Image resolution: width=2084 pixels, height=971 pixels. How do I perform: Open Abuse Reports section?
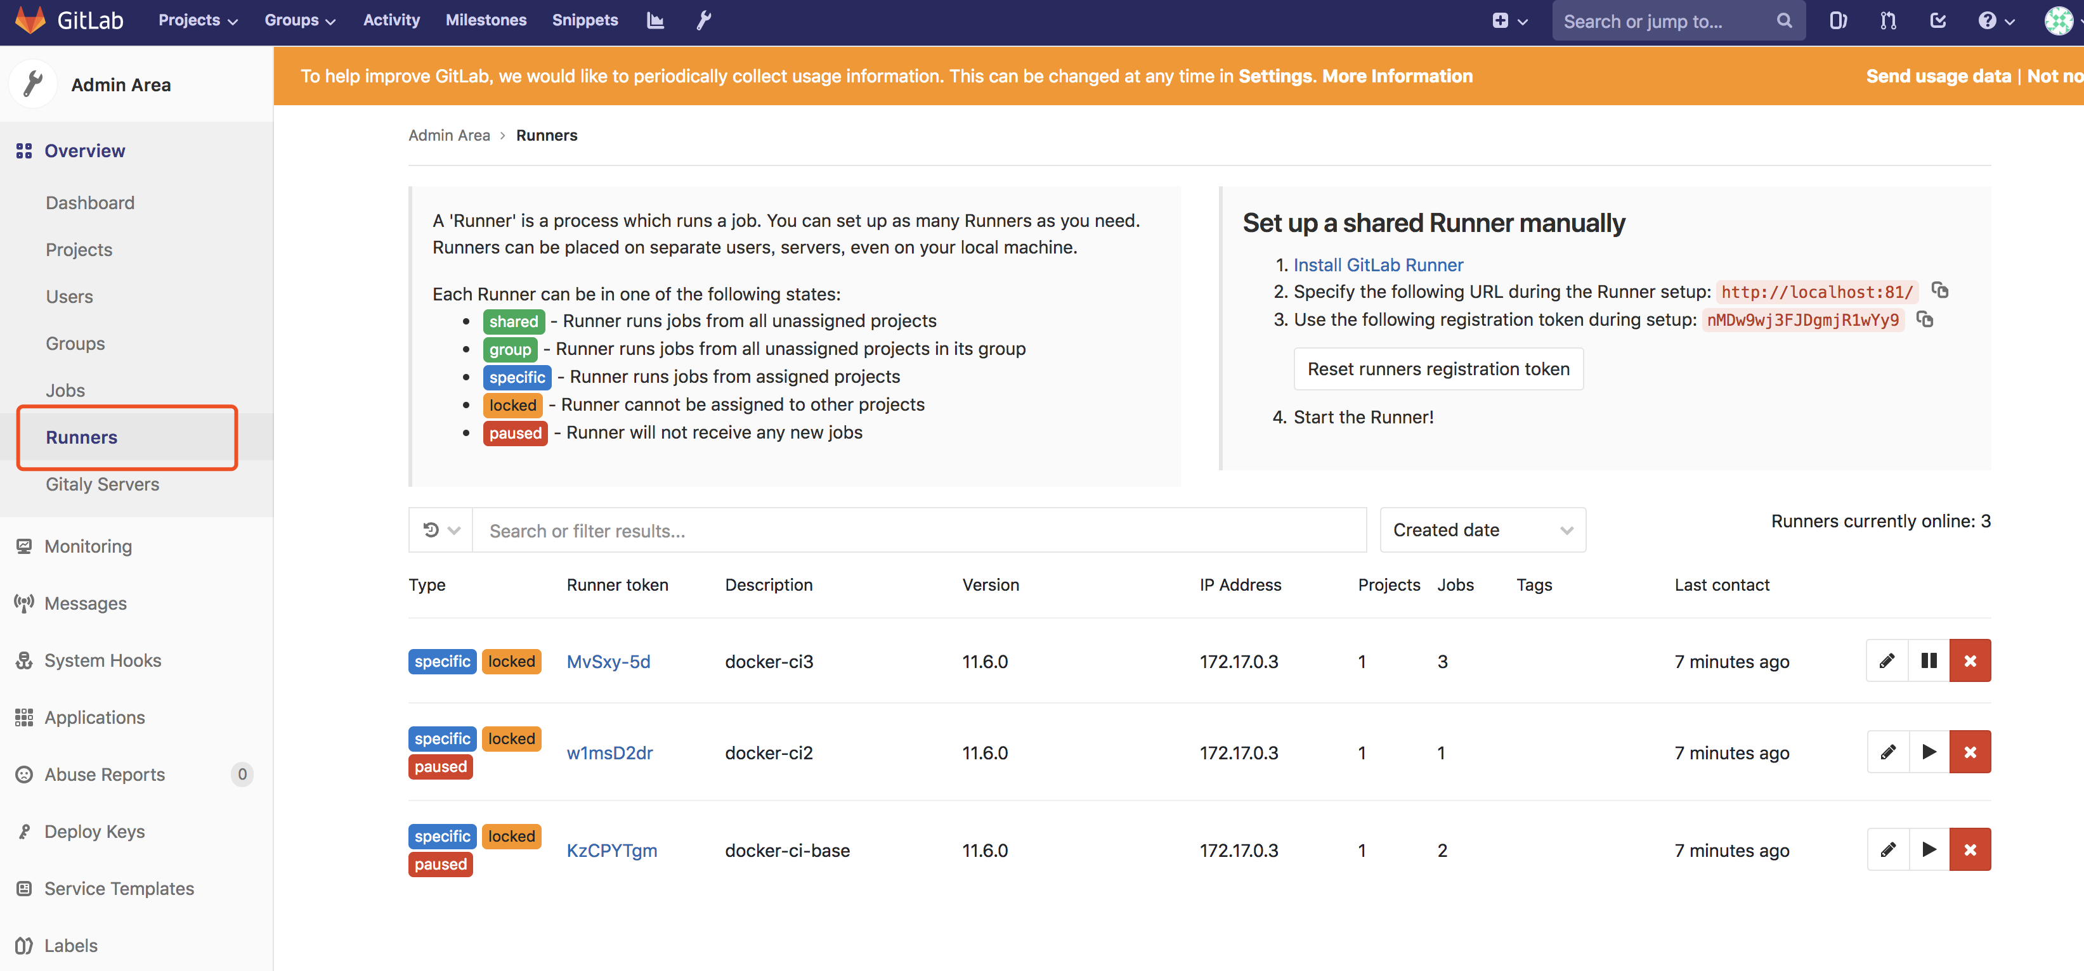coord(105,774)
